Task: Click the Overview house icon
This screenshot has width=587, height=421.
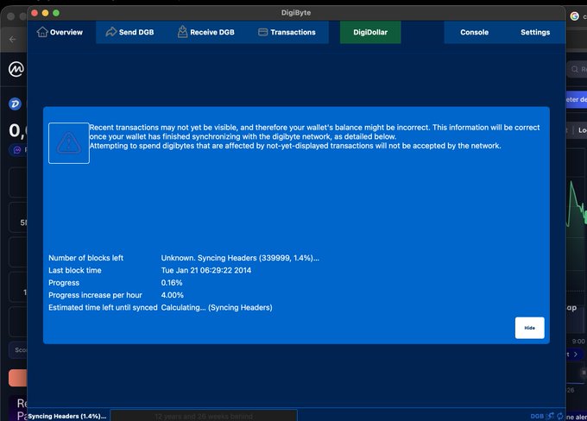Action: pos(42,32)
